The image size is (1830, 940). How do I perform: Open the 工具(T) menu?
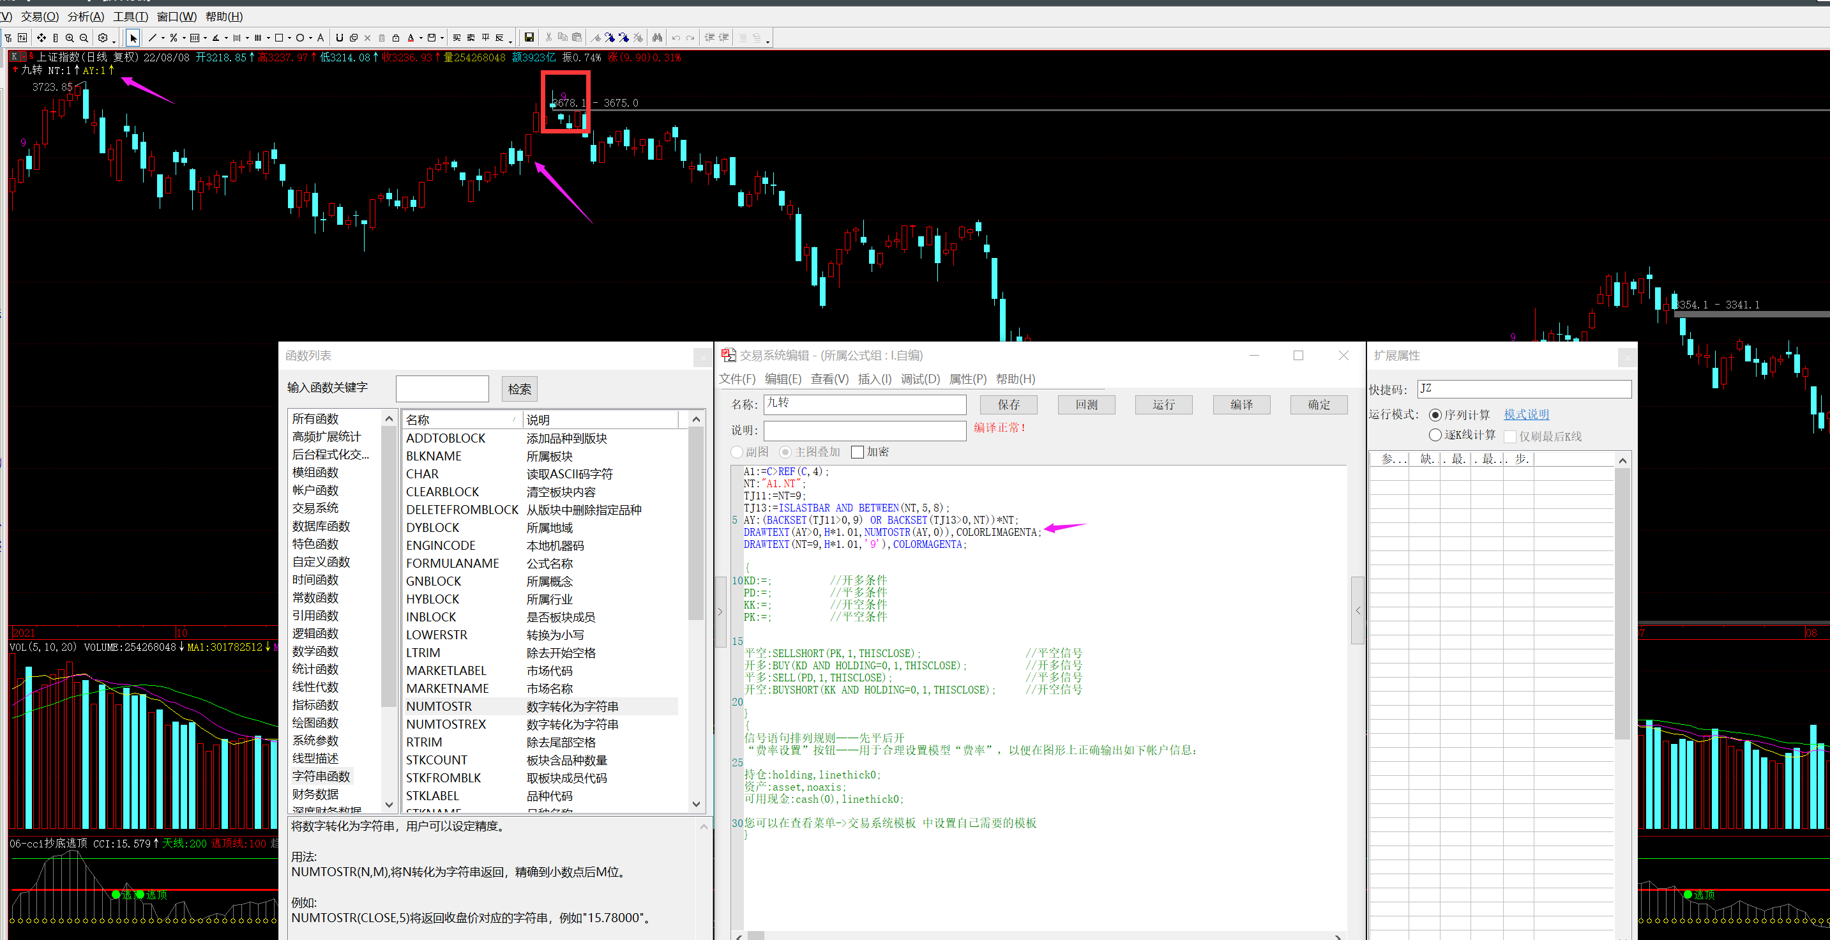click(x=131, y=17)
